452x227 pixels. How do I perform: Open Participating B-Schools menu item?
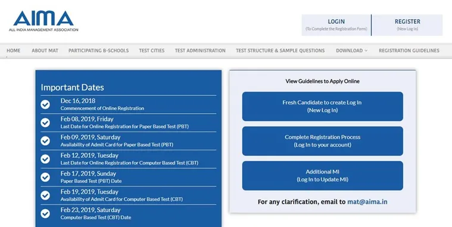click(x=99, y=51)
